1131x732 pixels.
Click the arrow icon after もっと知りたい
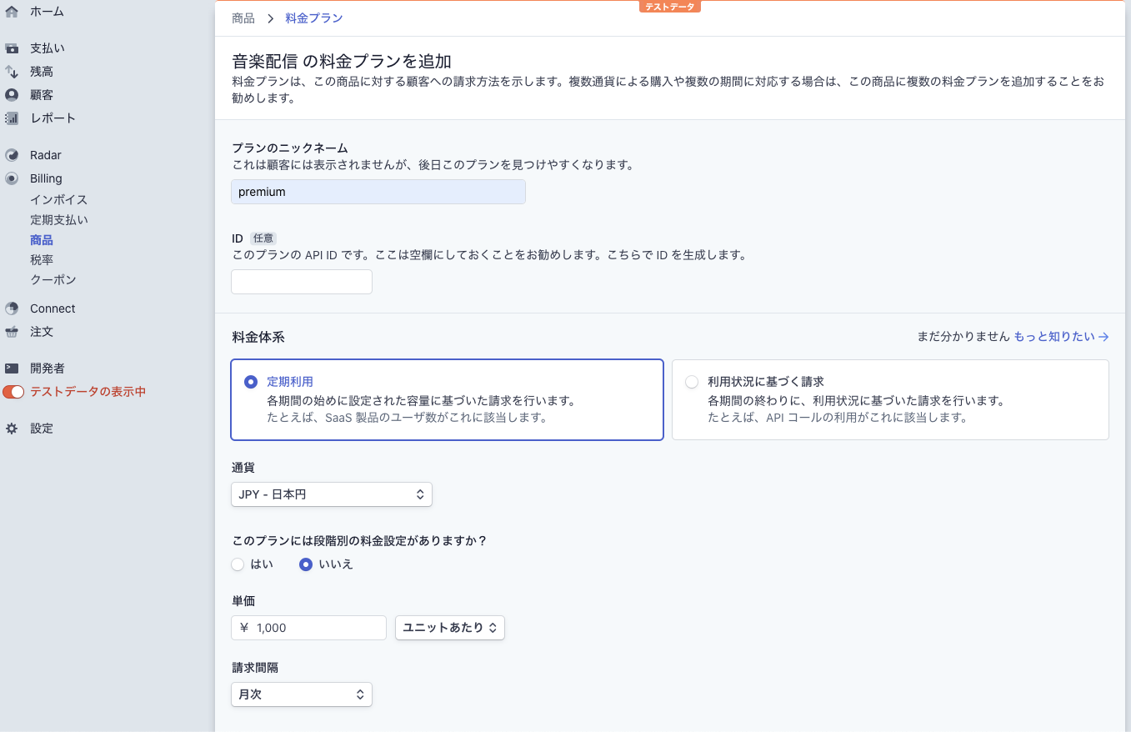pyautogui.click(x=1103, y=337)
